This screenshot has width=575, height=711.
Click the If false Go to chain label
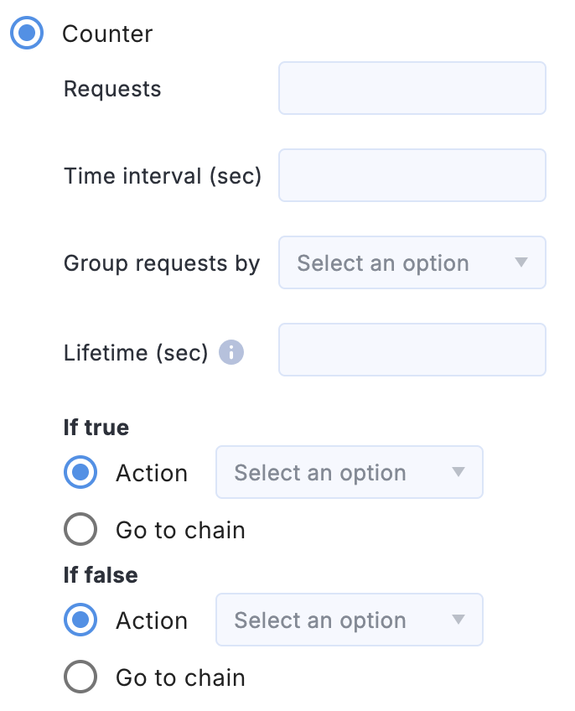[180, 677]
